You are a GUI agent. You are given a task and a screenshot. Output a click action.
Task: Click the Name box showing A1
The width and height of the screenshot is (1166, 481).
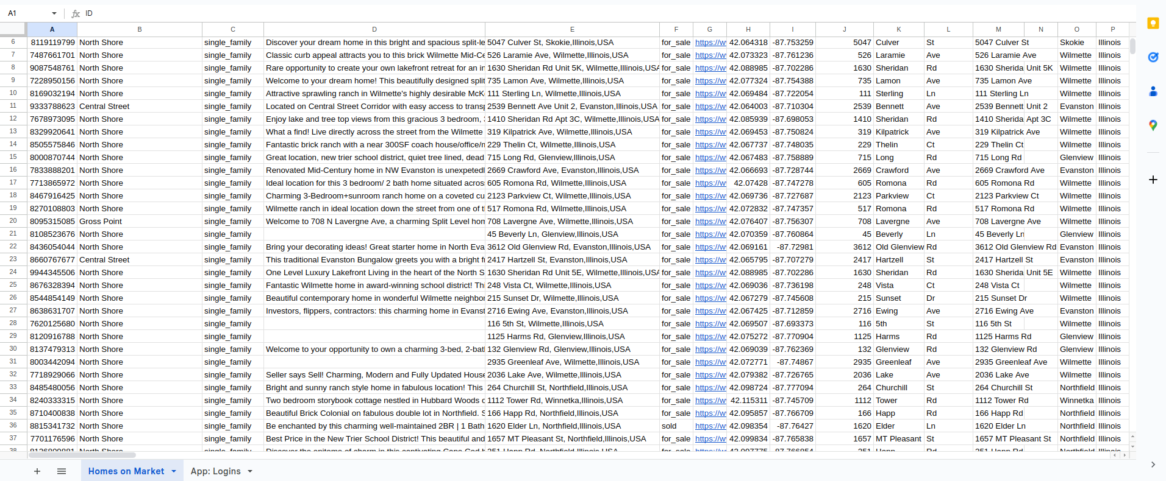pyautogui.click(x=27, y=13)
